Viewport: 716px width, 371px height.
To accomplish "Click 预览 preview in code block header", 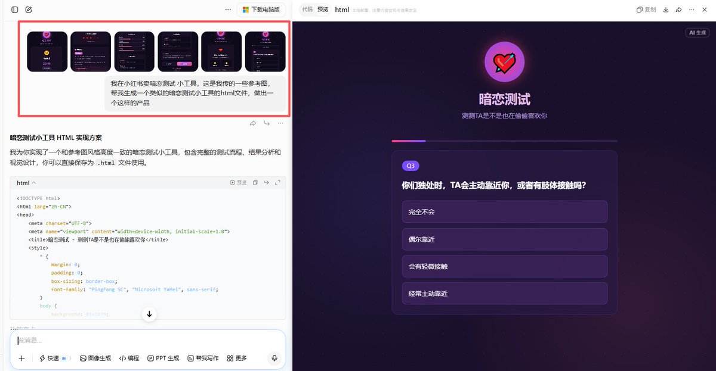I will (238, 183).
